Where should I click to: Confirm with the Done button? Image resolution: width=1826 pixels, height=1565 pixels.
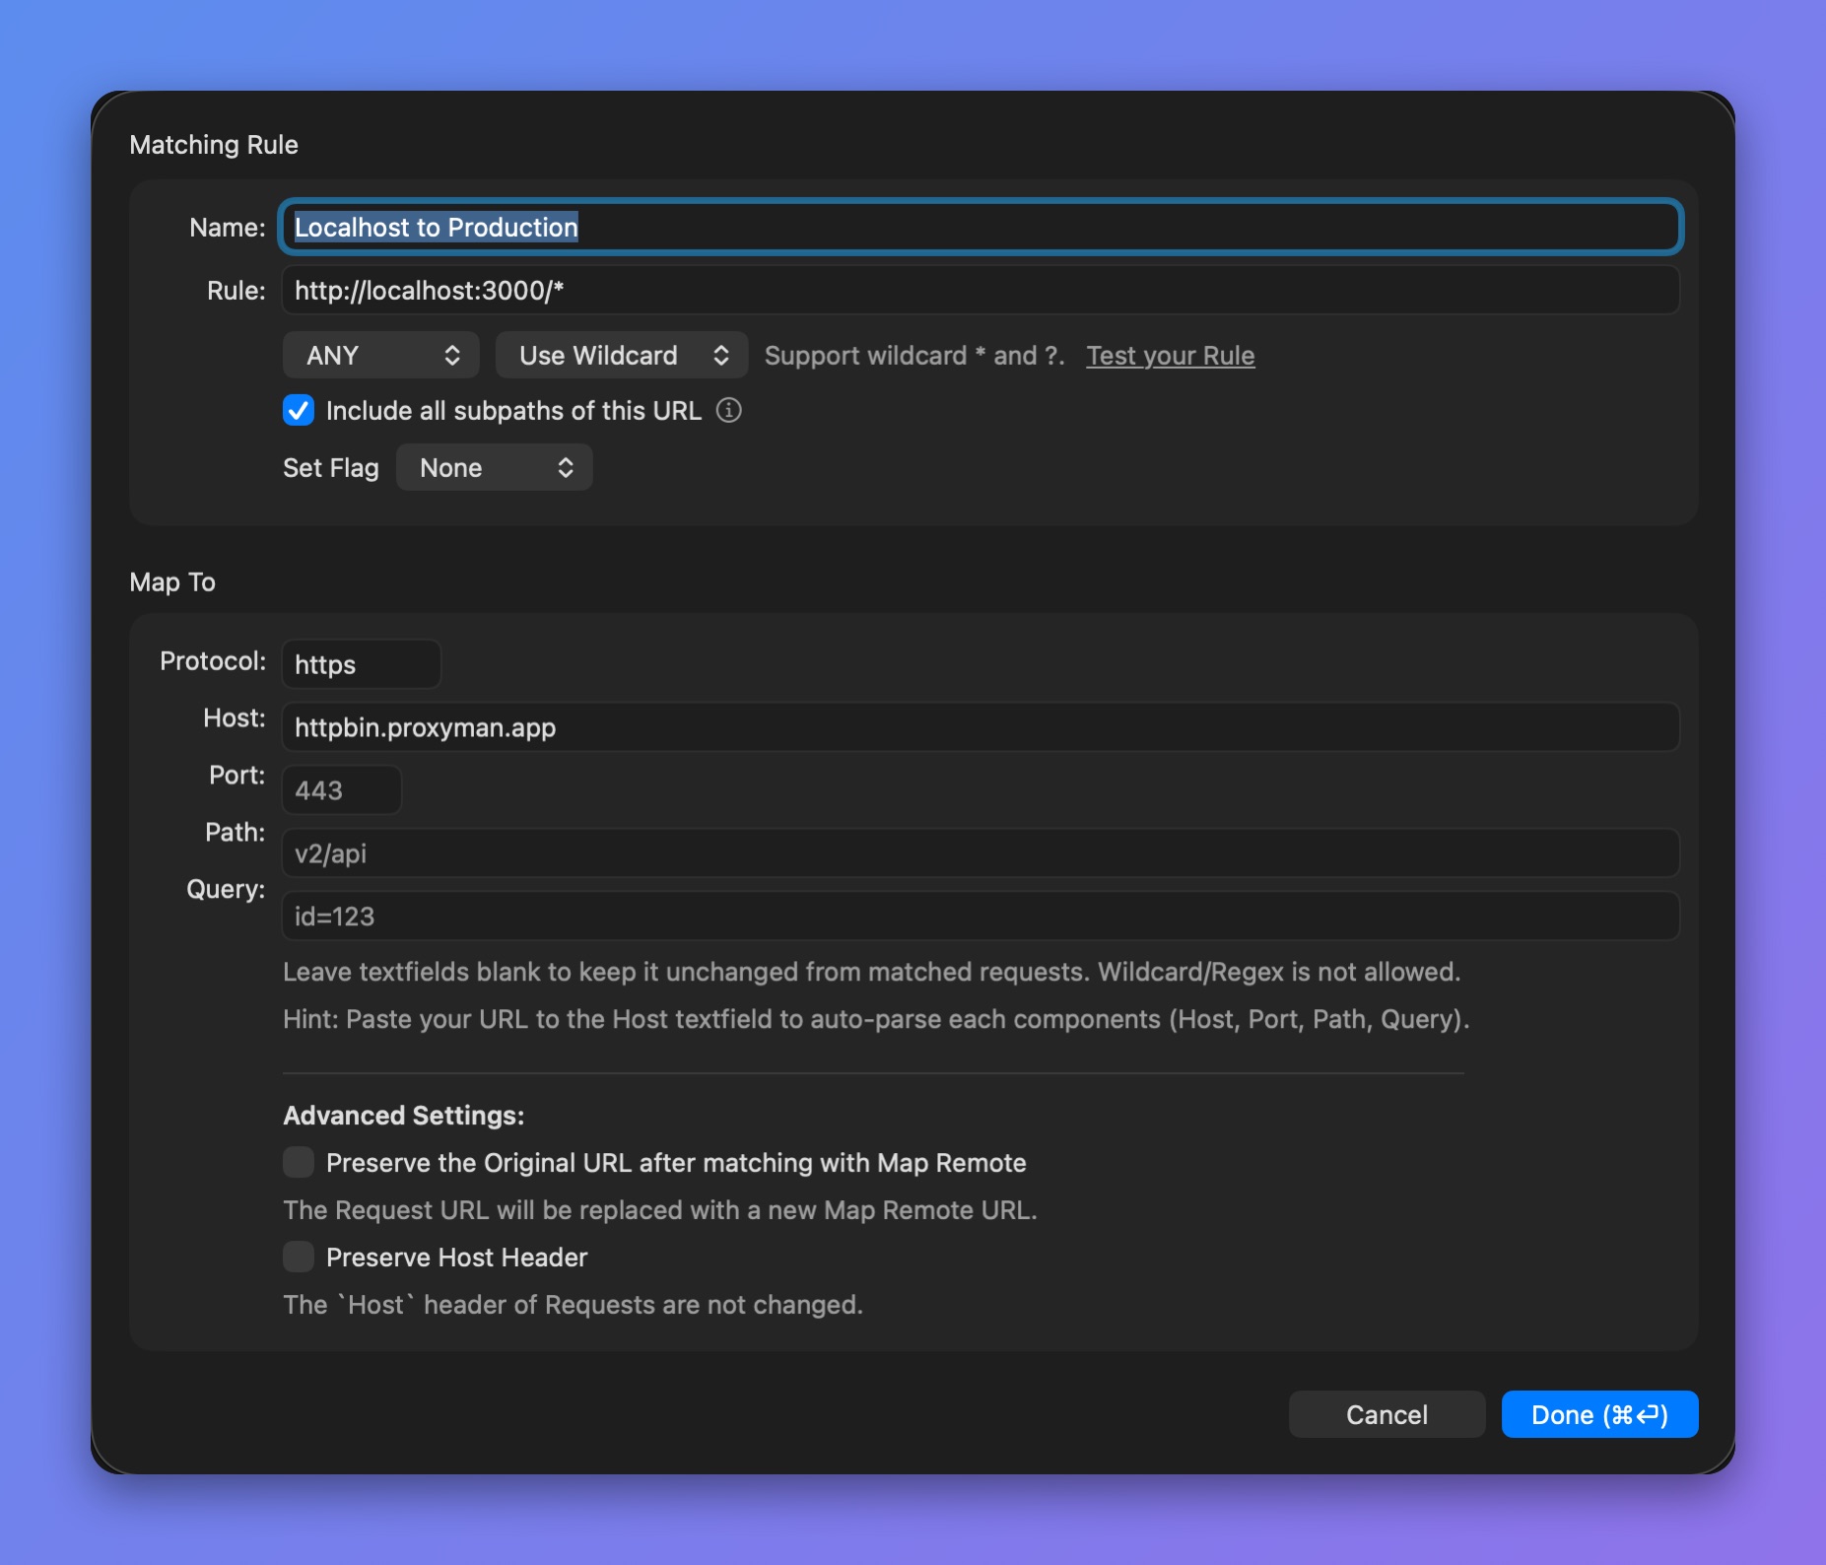point(1599,1414)
